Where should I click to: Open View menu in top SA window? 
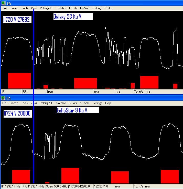pyautogui.click(x=34, y=8)
